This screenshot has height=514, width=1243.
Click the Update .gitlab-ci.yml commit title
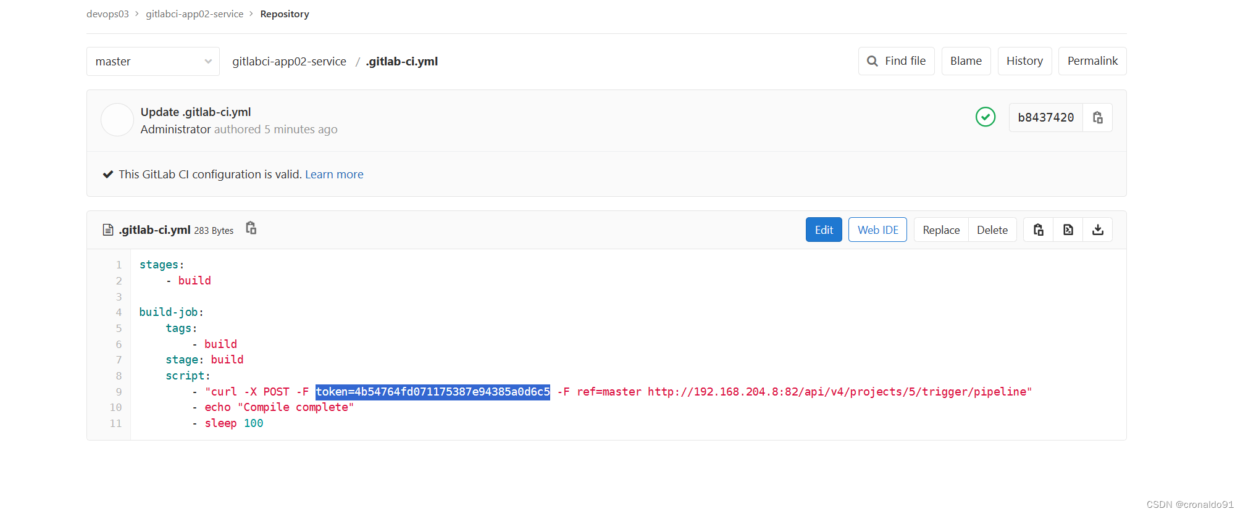196,112
